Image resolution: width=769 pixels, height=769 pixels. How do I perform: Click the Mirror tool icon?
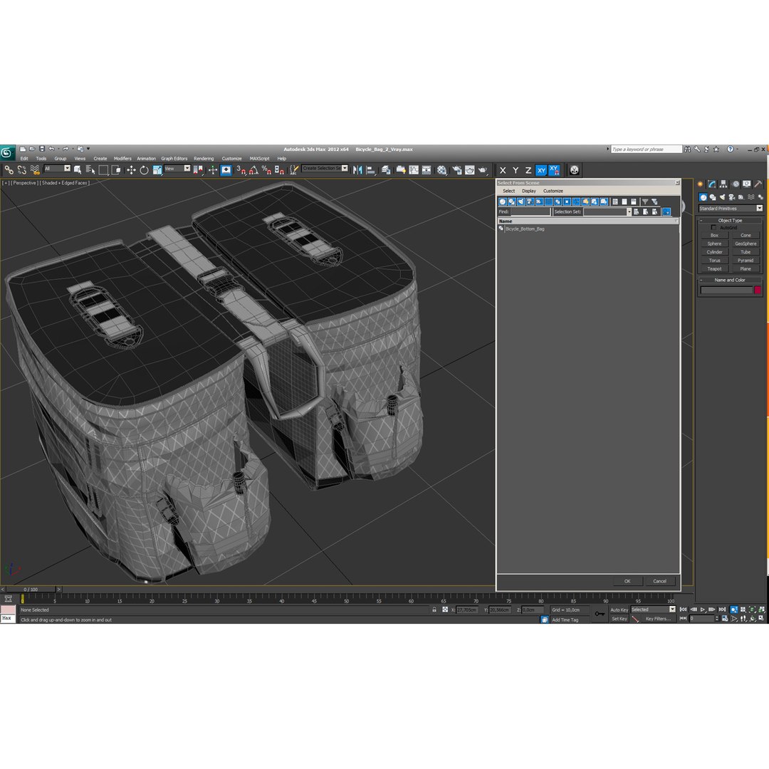click(357, 170)
